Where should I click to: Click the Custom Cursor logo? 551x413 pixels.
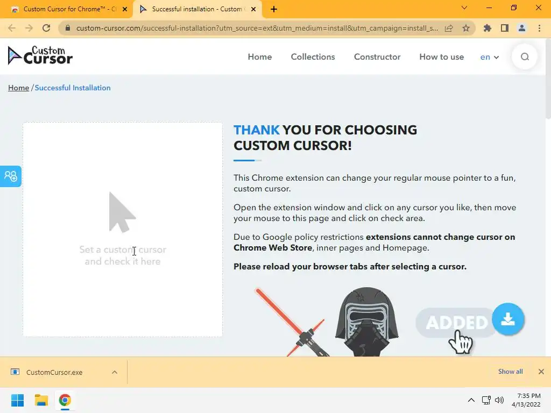tap(40, 55)
